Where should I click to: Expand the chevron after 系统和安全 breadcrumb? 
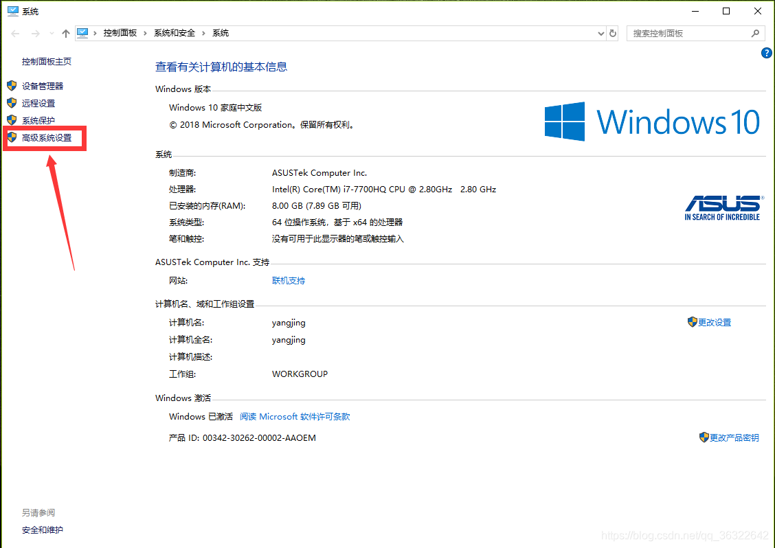[203, 33]
